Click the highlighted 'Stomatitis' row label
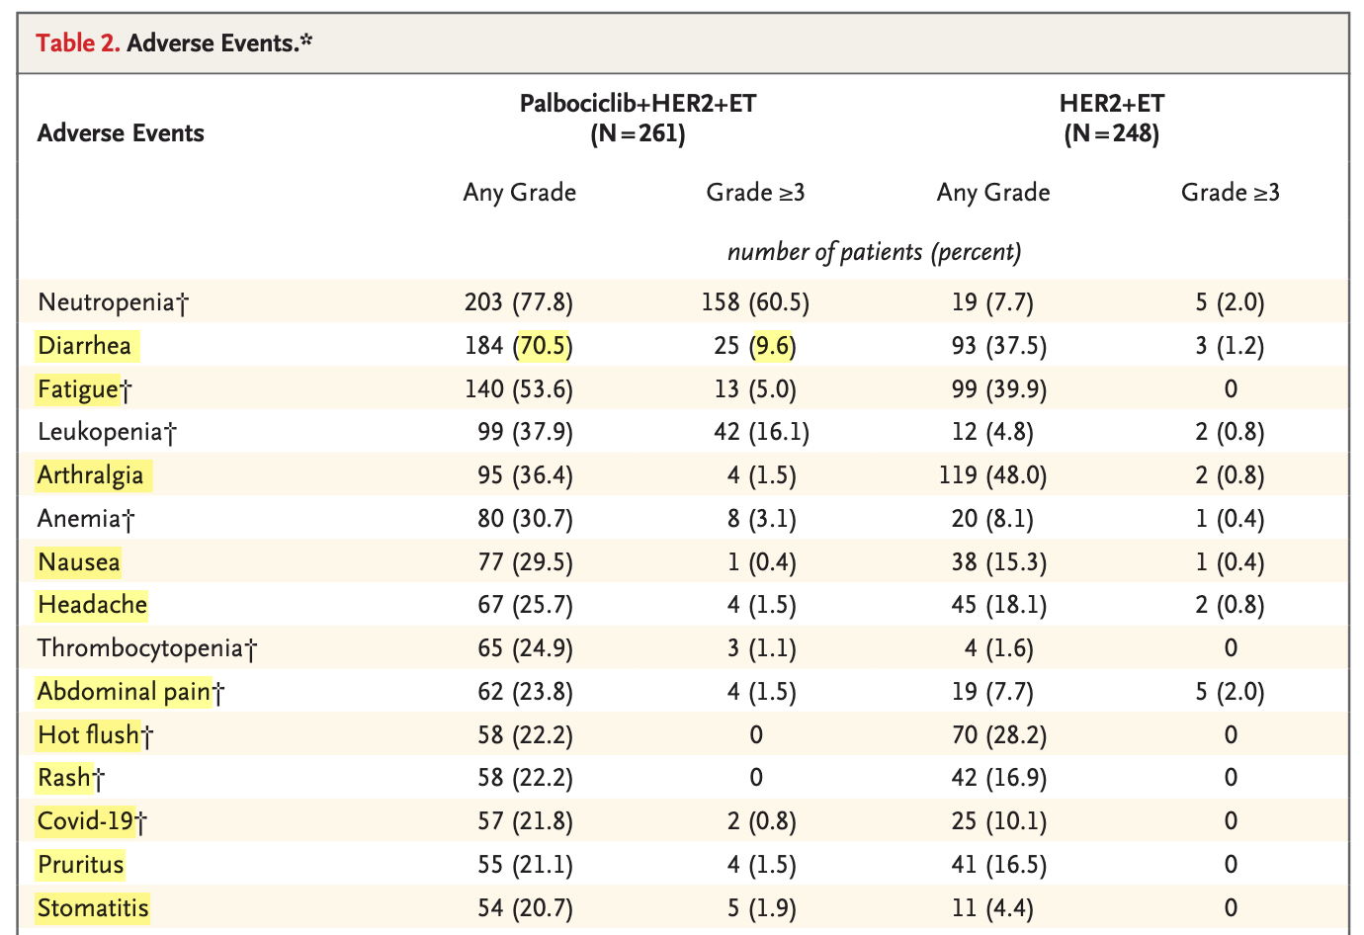1364x935 pixels. tap(93, 908)
